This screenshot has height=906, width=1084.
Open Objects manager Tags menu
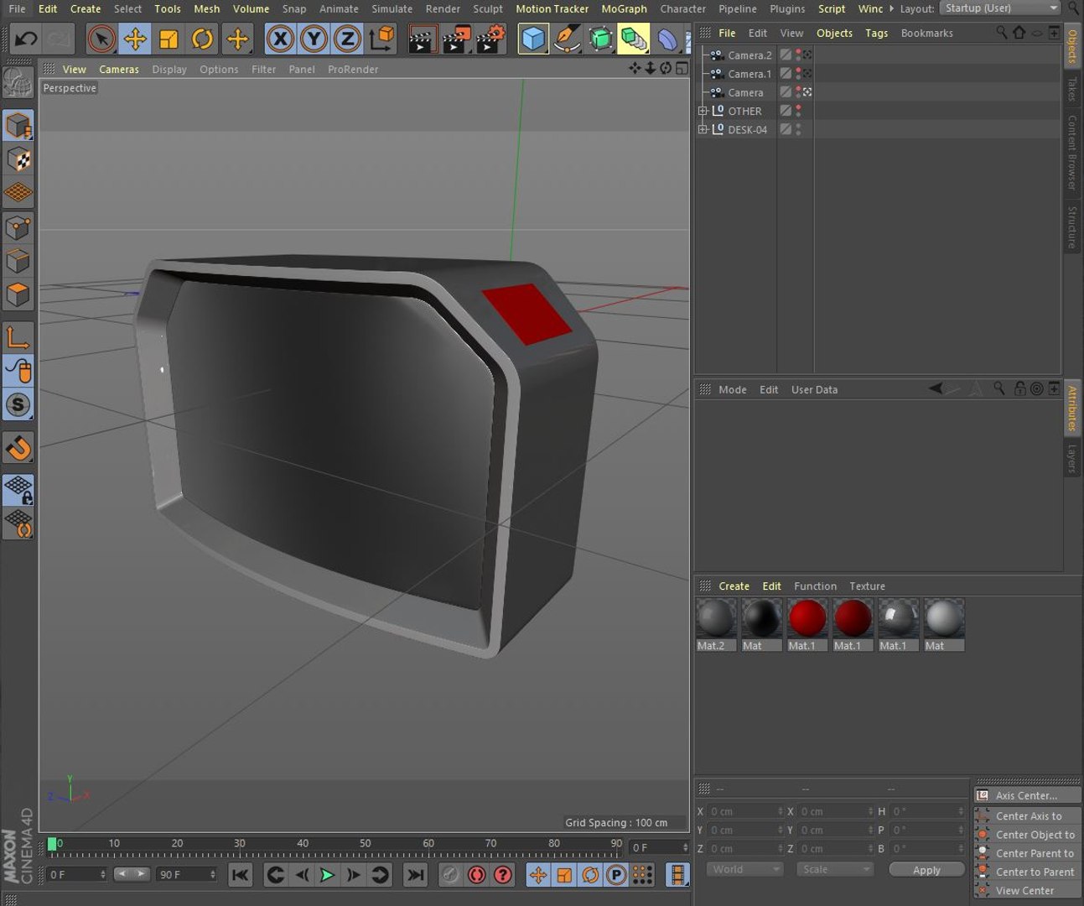point(876,33)
